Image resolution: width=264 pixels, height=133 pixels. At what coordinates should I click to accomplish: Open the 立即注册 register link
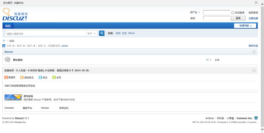pyautogui.click(x=253, y=18)
